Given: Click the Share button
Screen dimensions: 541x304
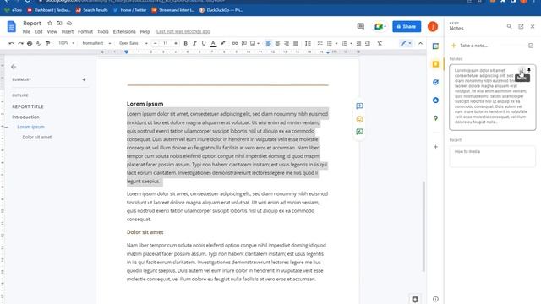Looking at the screenshot, I should click(407, 26).
